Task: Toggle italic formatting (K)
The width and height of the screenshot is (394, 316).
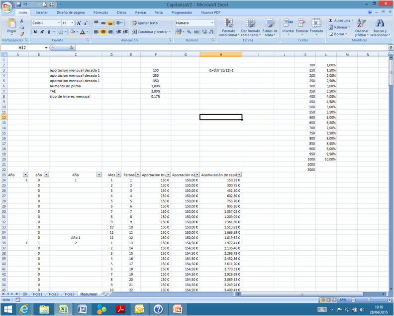Action: click(42, 32)
